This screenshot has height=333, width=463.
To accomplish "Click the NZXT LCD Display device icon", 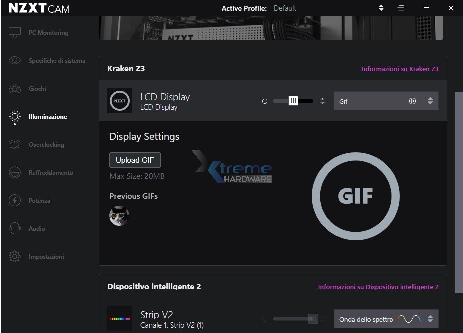I will click(120, 101).
